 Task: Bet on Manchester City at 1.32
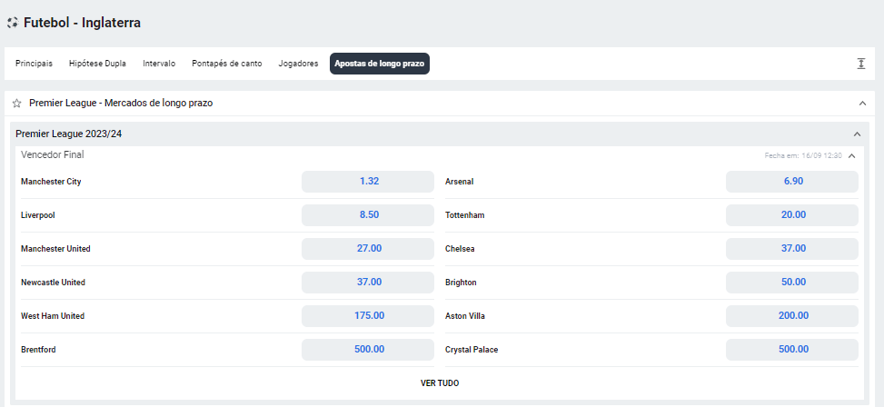tap(368, 182)
